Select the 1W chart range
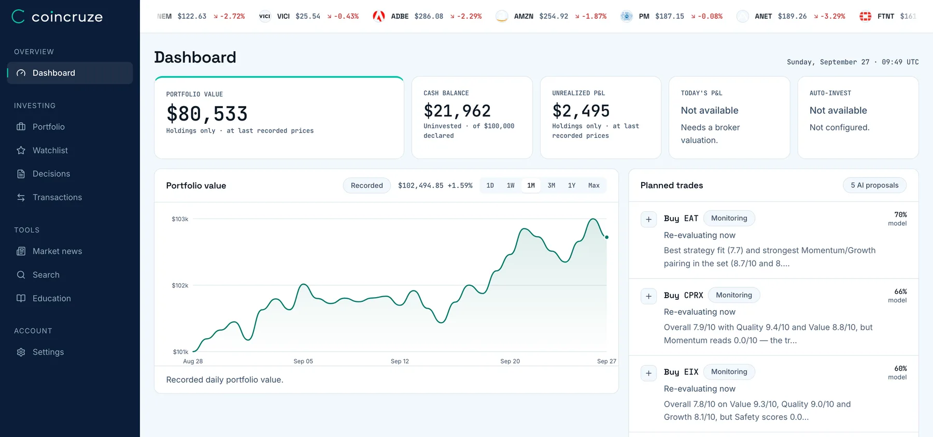 [511, 185]
